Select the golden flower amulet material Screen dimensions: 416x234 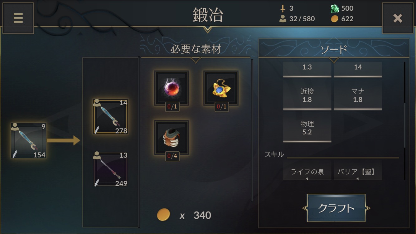(x=221, y=88)
